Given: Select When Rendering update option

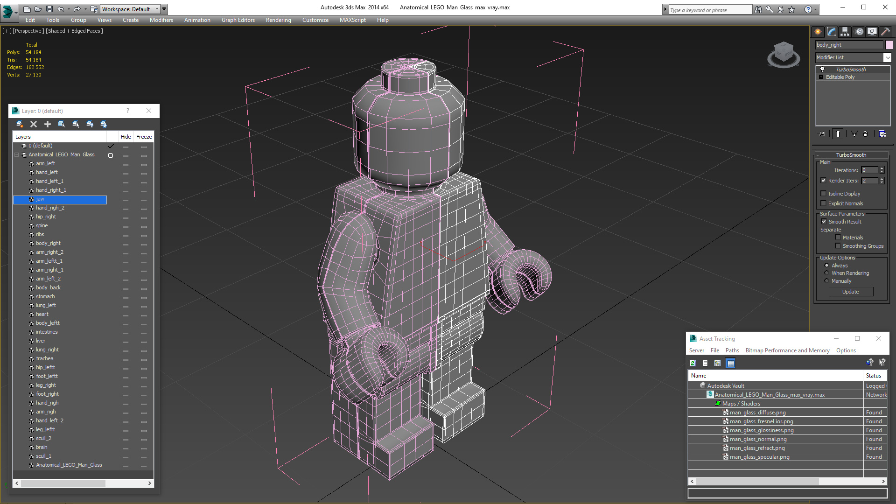Looking at the screenshot, I should [827, 273].
